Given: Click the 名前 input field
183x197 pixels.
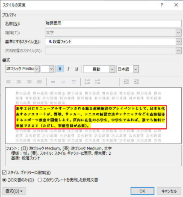Looking at the screenshot, I should pyautogui.click(x=113, y=24).
